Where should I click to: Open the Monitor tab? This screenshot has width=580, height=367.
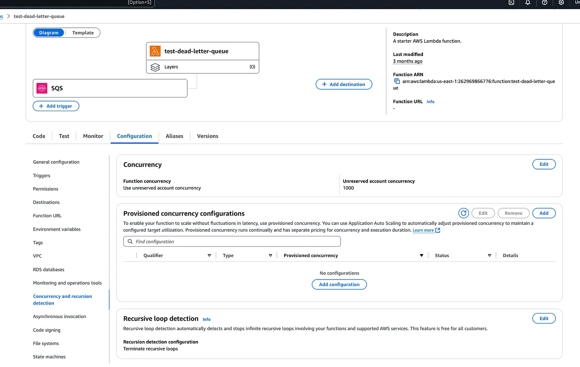[x=93, y=136]
